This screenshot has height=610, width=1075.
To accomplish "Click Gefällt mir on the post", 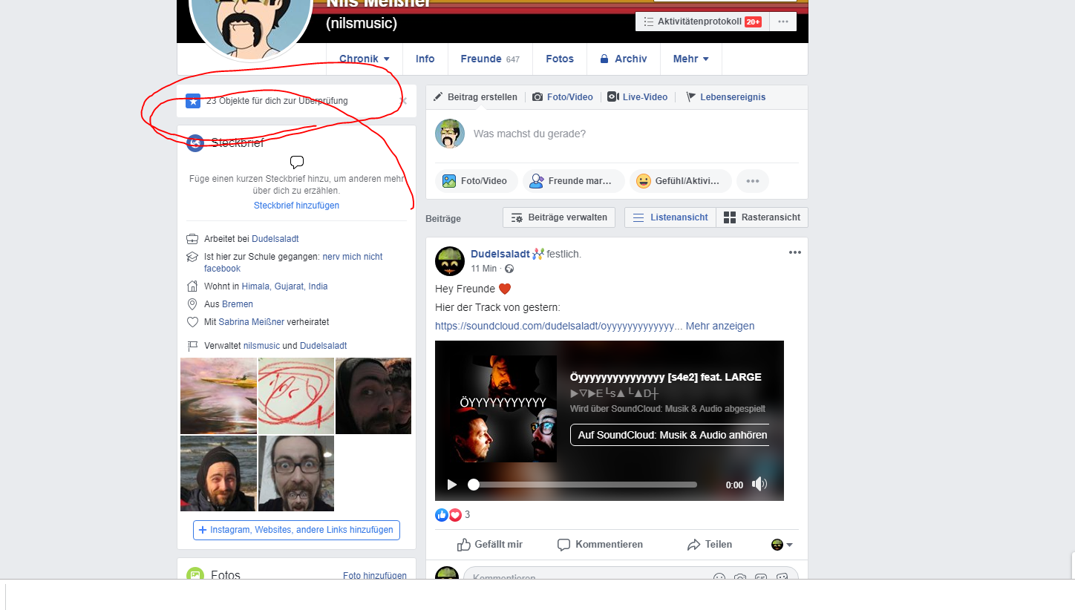I will (490, 545).
